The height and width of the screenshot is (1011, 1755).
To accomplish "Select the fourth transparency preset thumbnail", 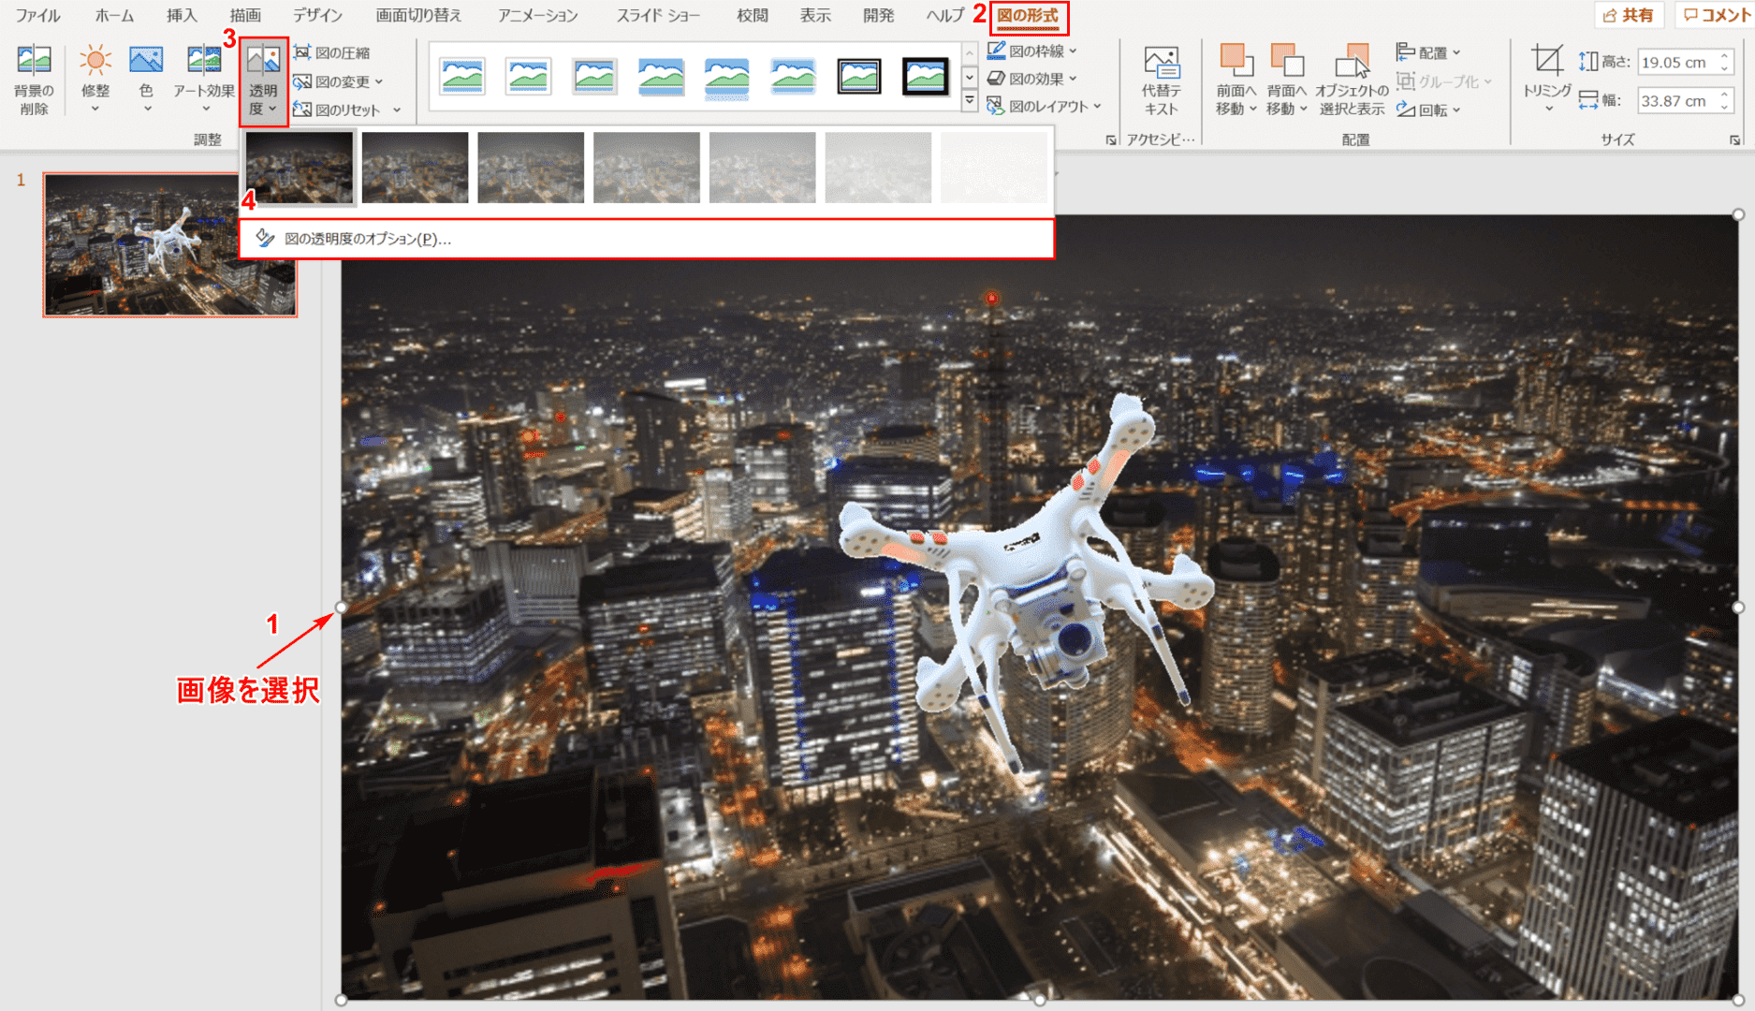I will tap(647, 168).
